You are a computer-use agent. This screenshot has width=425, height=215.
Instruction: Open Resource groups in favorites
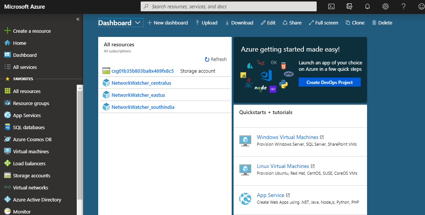tap(31, 103)
